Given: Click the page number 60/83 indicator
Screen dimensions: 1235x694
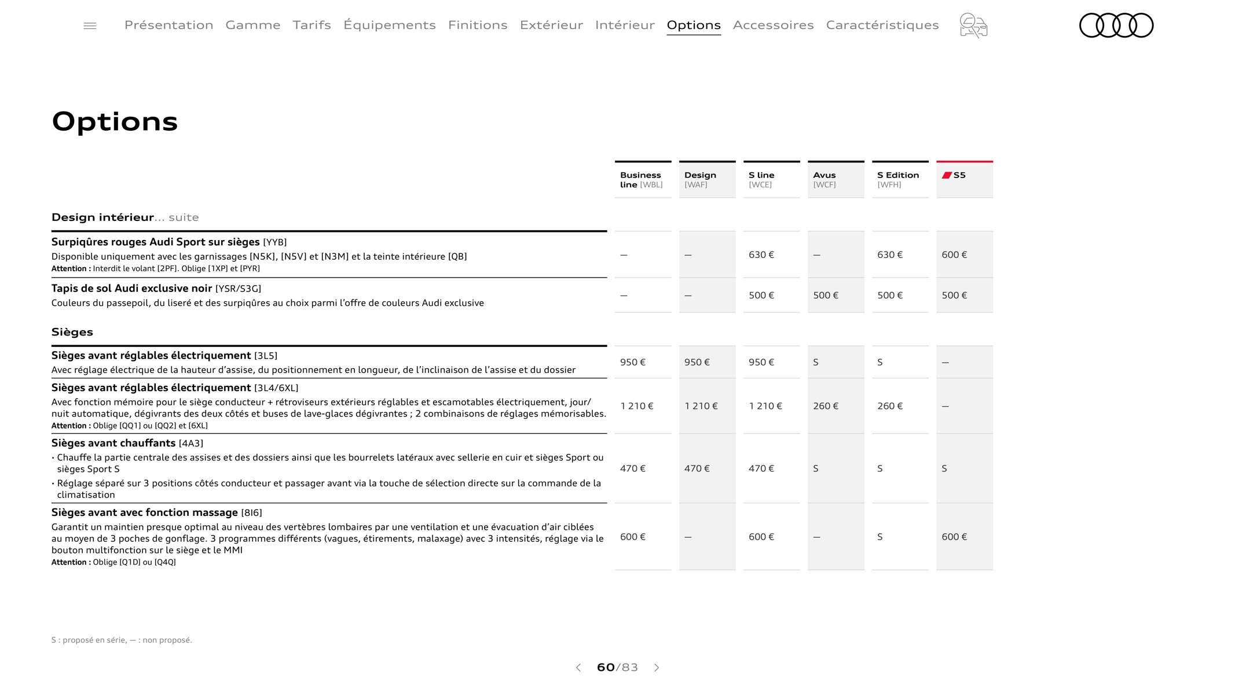Looking at the screenshot, I should 617,667.
